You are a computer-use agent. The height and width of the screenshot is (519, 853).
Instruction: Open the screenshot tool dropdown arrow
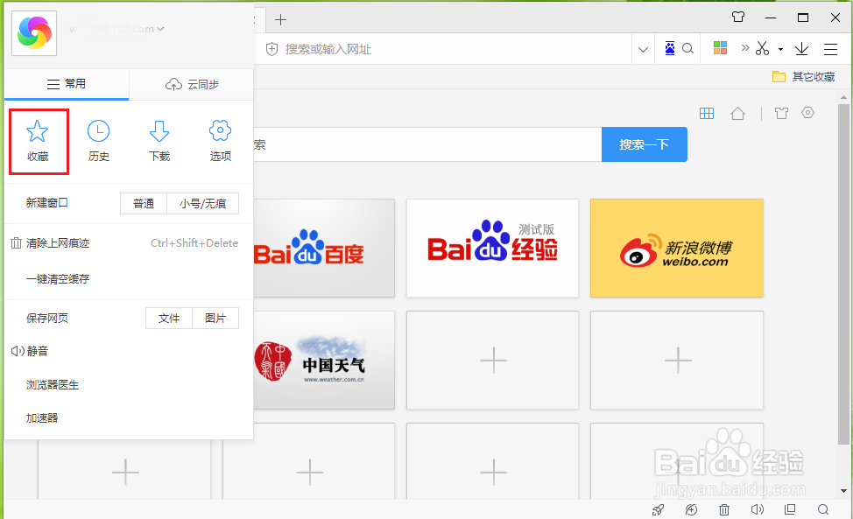click(780, 49)
